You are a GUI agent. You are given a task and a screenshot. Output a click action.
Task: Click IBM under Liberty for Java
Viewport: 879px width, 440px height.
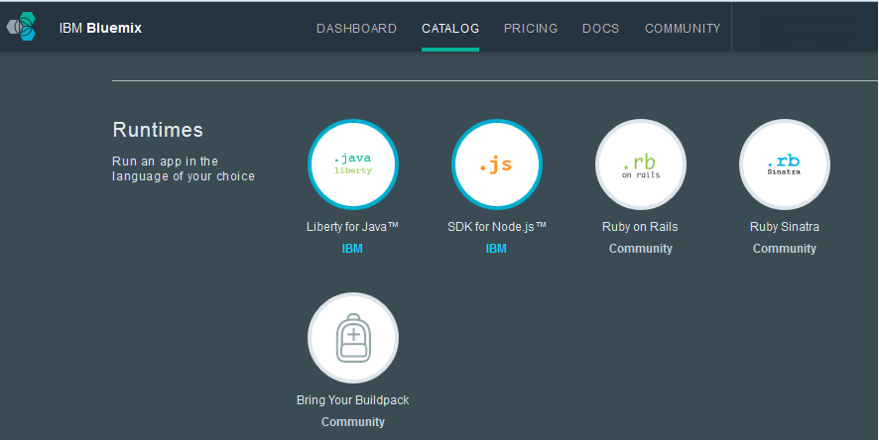point(352,249)
